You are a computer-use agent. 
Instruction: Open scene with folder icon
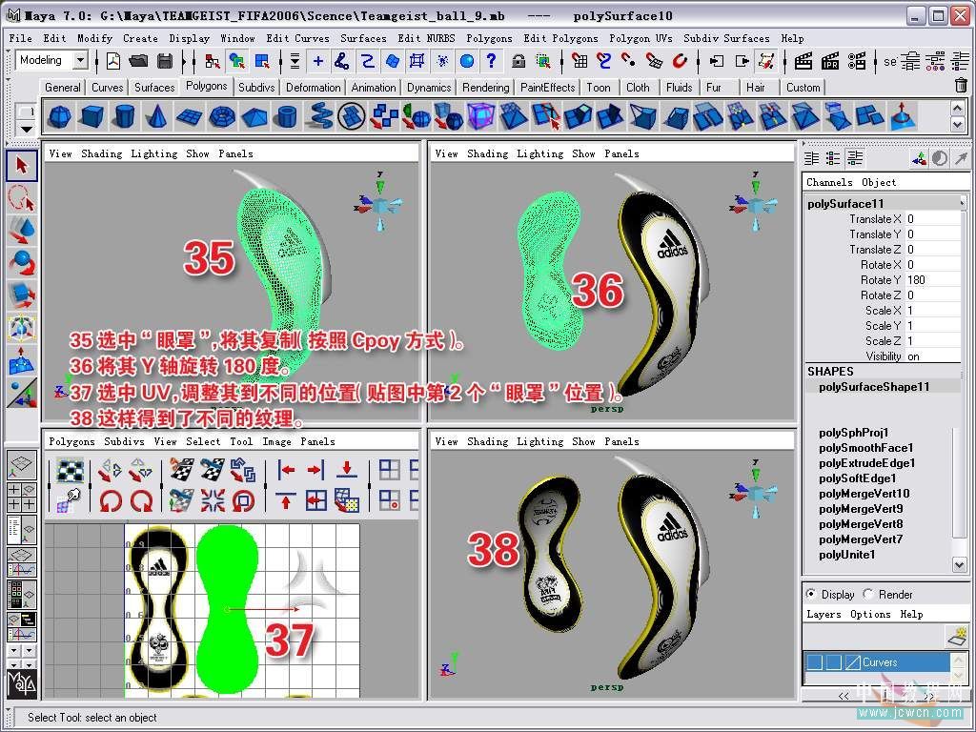pyautogui.click(x=139, y=60)
